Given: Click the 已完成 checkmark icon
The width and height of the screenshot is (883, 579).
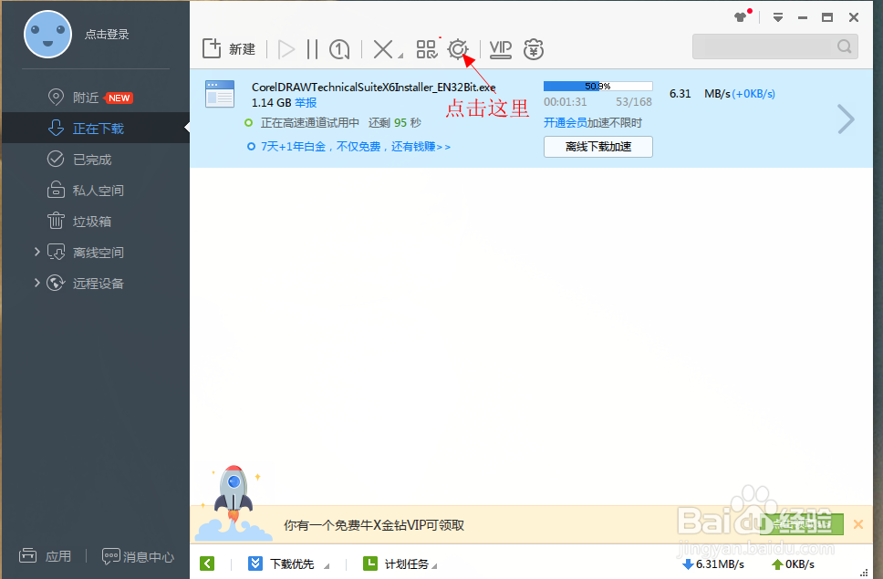Looking at the screenshot, I should (x=55, y=159).
